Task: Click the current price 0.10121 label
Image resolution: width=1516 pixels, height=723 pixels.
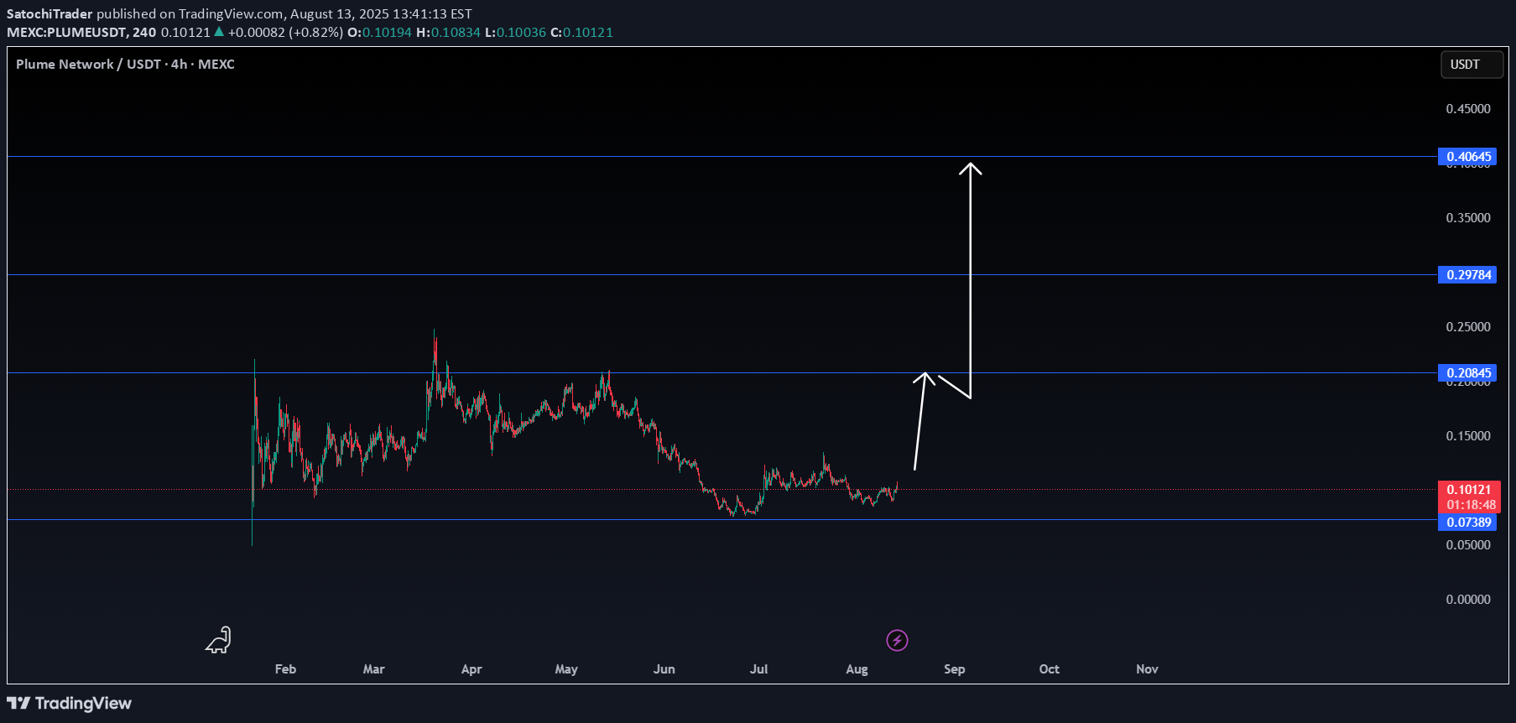Action: (1467, 490)
